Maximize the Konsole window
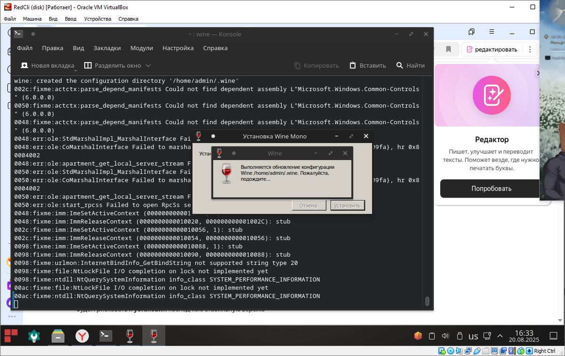This screenshot has height=356, width=565. 411,34
